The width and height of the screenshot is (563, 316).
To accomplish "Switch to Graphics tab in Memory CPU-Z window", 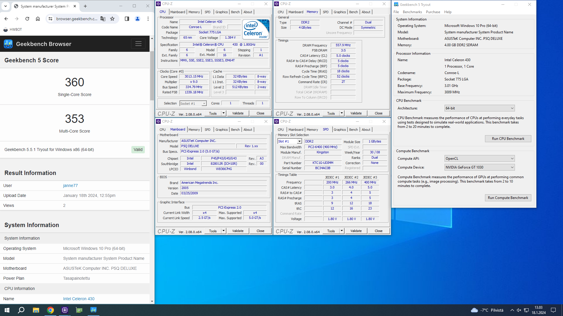I will [x=340, y=12].
